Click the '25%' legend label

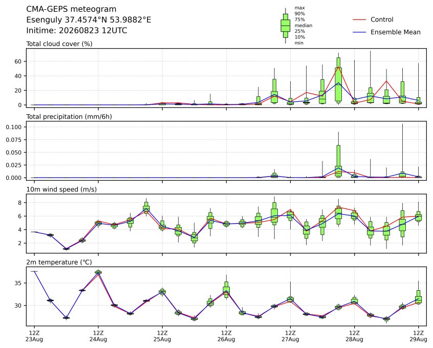point(299,31)
